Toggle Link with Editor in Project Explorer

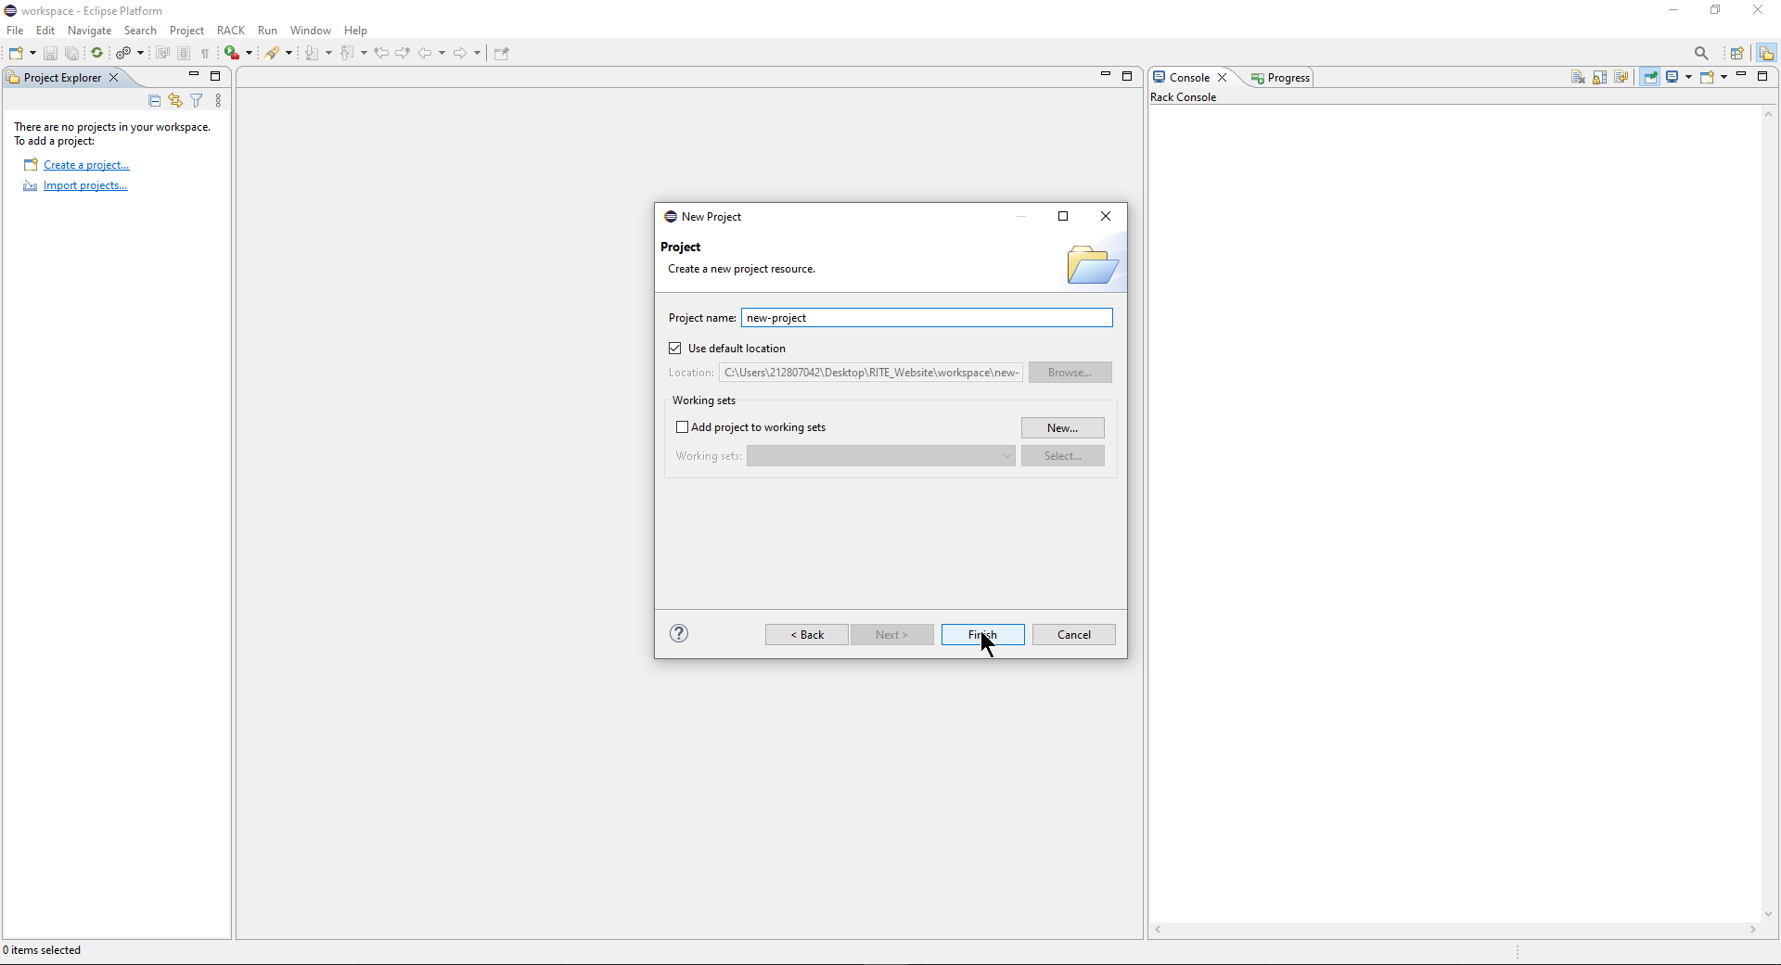(175, 100)
